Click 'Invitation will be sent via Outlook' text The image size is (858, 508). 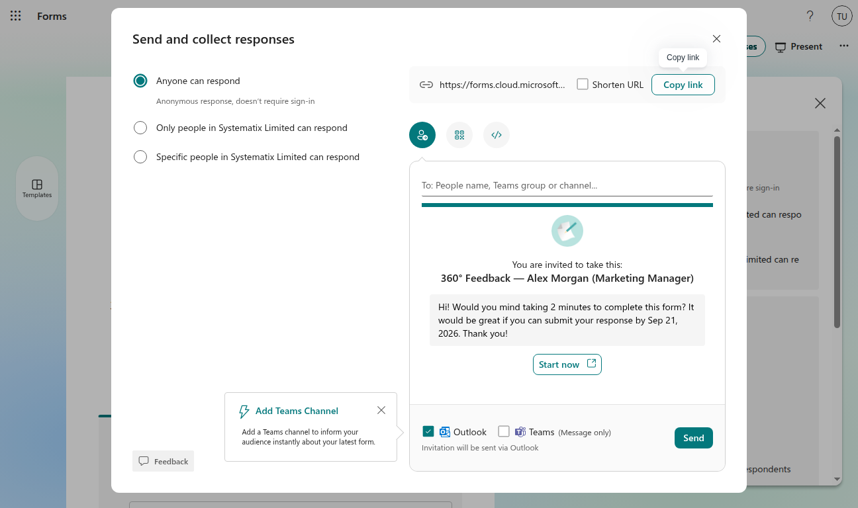[480, 448]
